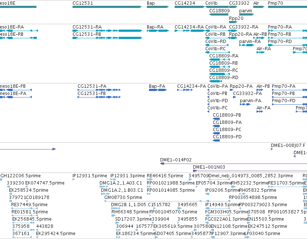Click the IP12931.3prime EST
This screenshot has width=307, height=239.
point(113,179)
